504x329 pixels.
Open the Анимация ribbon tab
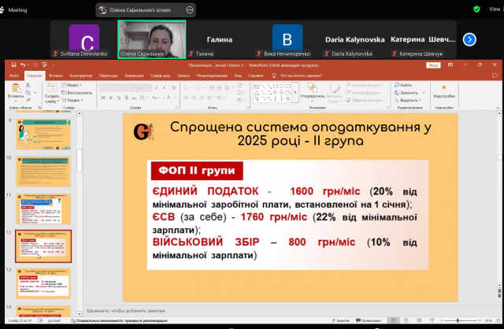point(134,76)
